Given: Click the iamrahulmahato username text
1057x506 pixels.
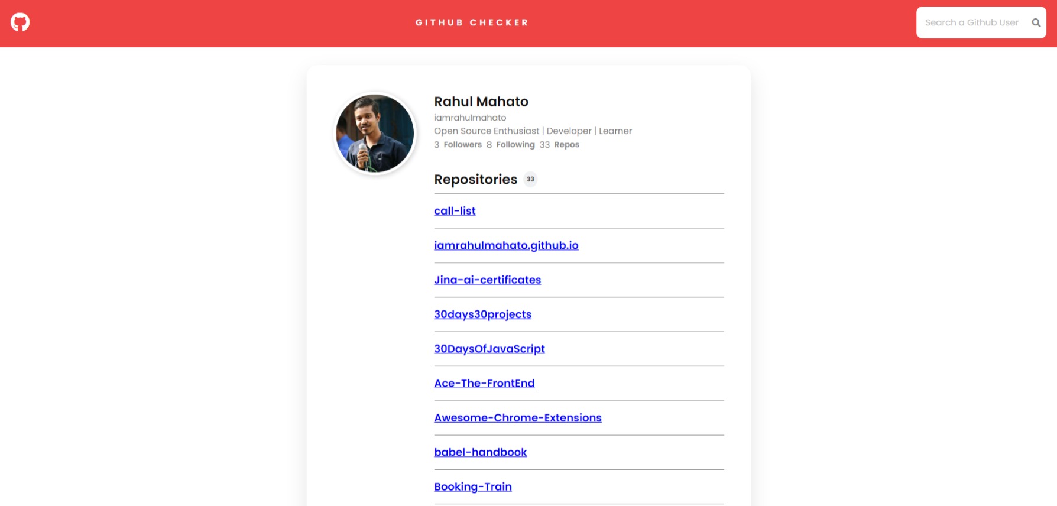Looking at the screenshot, I should (x=469, y=118).
